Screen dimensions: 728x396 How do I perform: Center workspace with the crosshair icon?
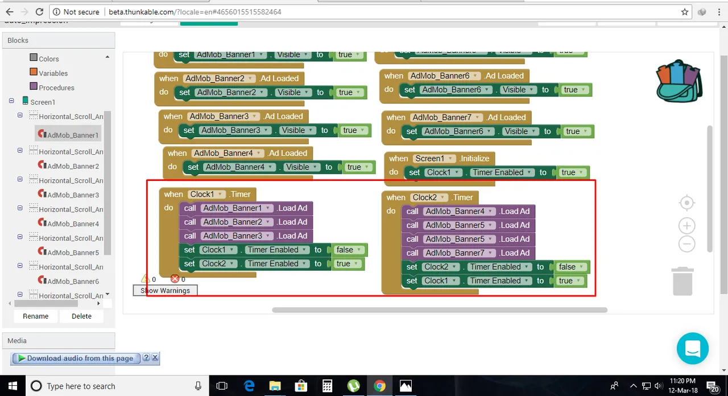[x=687, y=203]
